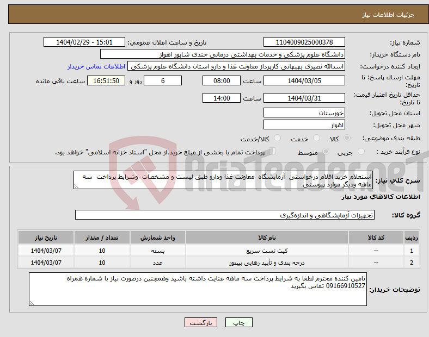Open the اطلاعات تماس خریدار link
429x337 pixels.
(96, 66)
